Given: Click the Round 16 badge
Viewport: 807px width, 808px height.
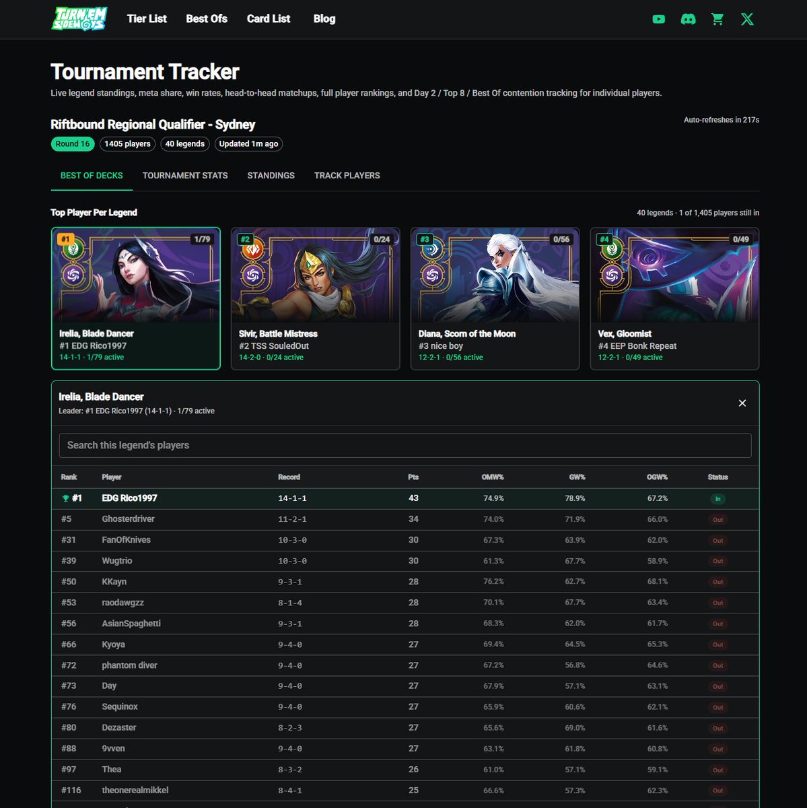Looking at the screenshot, I should (x=73, y=144).
